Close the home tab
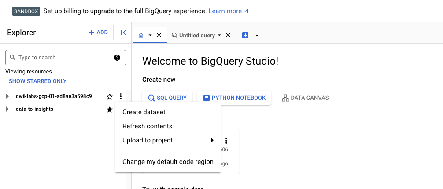Viewport: 443px width, 189px height. pos(159,35)
